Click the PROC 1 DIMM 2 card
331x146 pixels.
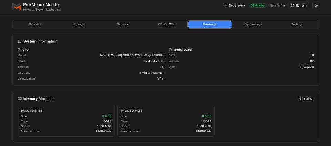[x=166, y=121]
